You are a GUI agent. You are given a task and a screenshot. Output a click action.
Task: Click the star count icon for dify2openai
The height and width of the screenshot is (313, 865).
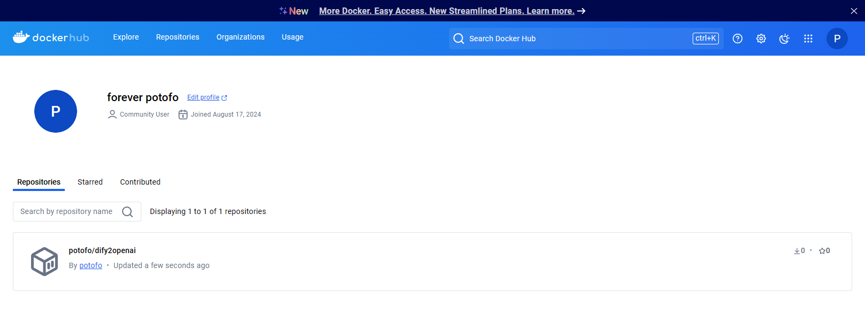pyautogui.click(x=822, y=251)
